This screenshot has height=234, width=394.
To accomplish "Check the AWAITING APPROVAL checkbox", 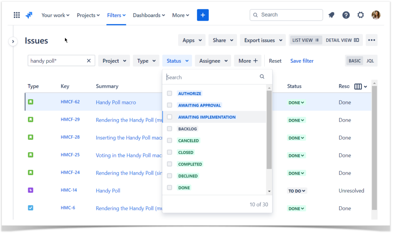I will 169,105.
